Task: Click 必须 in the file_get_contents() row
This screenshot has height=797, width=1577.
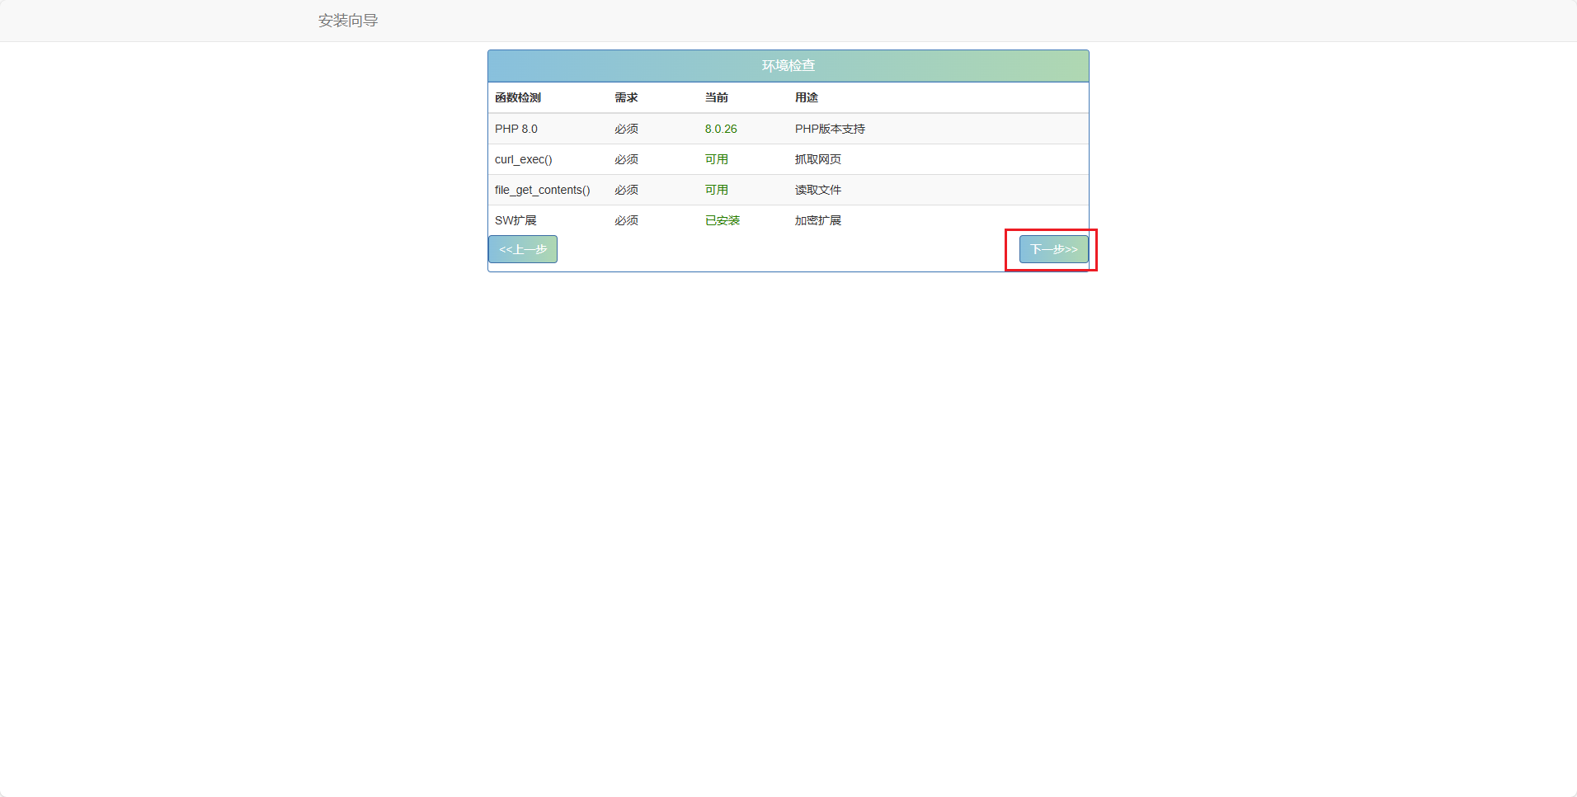Action: 626,190
